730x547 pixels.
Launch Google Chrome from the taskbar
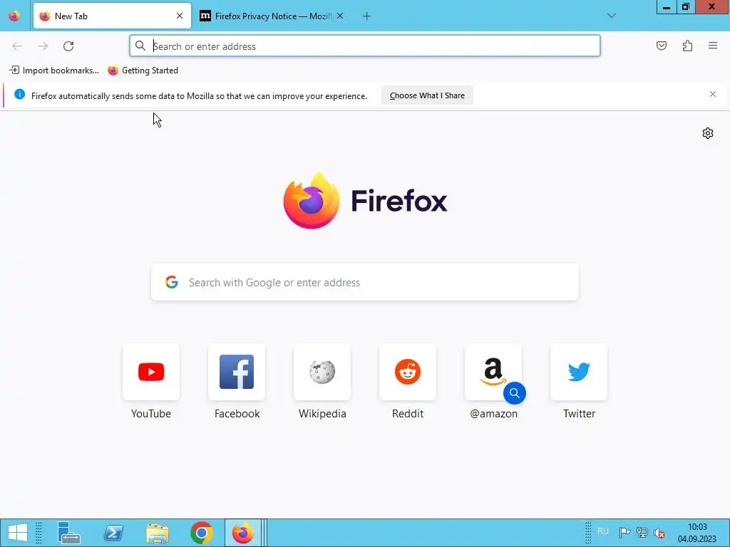tap(202, 533)
